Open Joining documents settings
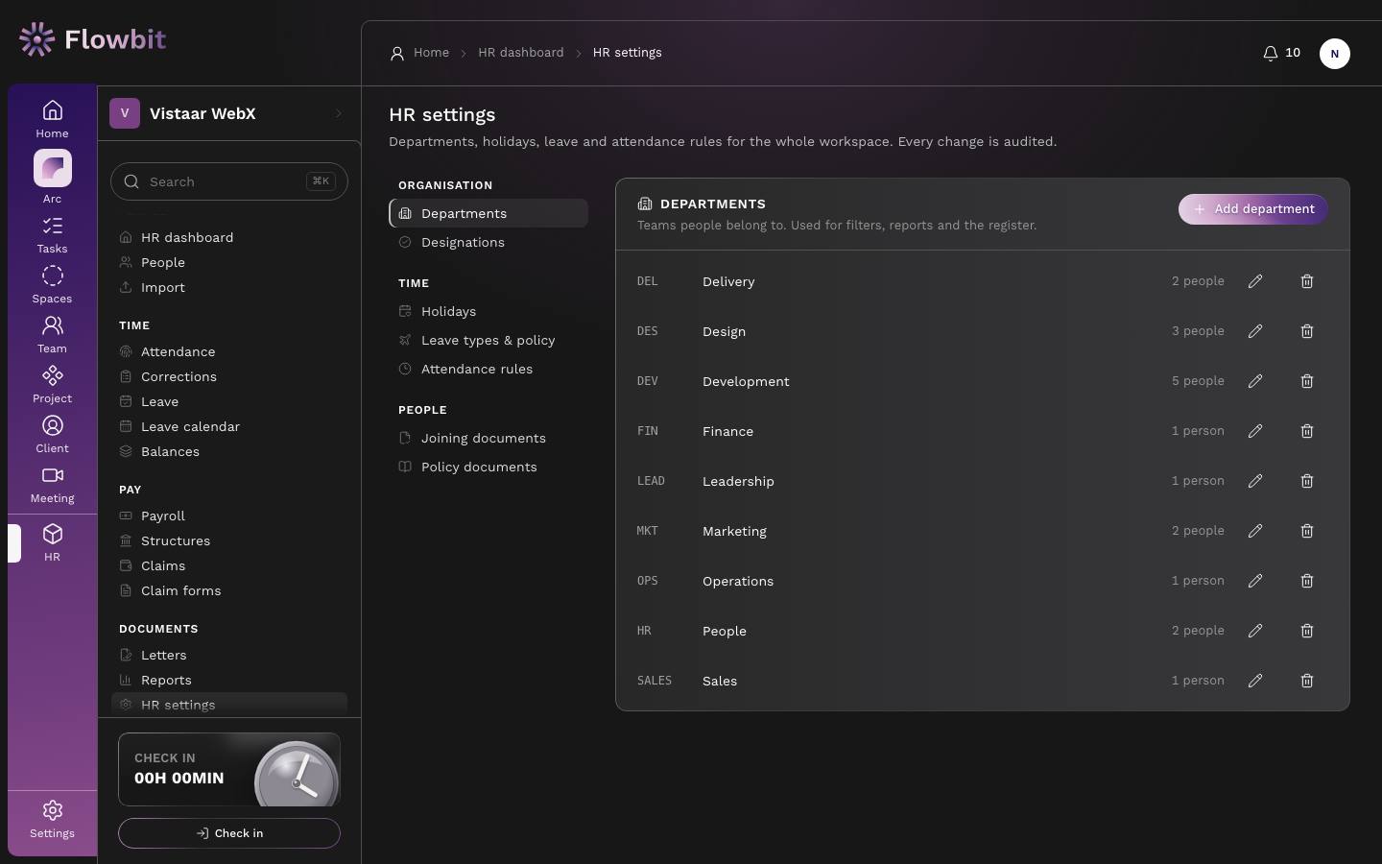Image resolution: width=1382 pixels, height=864 pixels. (x=488, y=438)
